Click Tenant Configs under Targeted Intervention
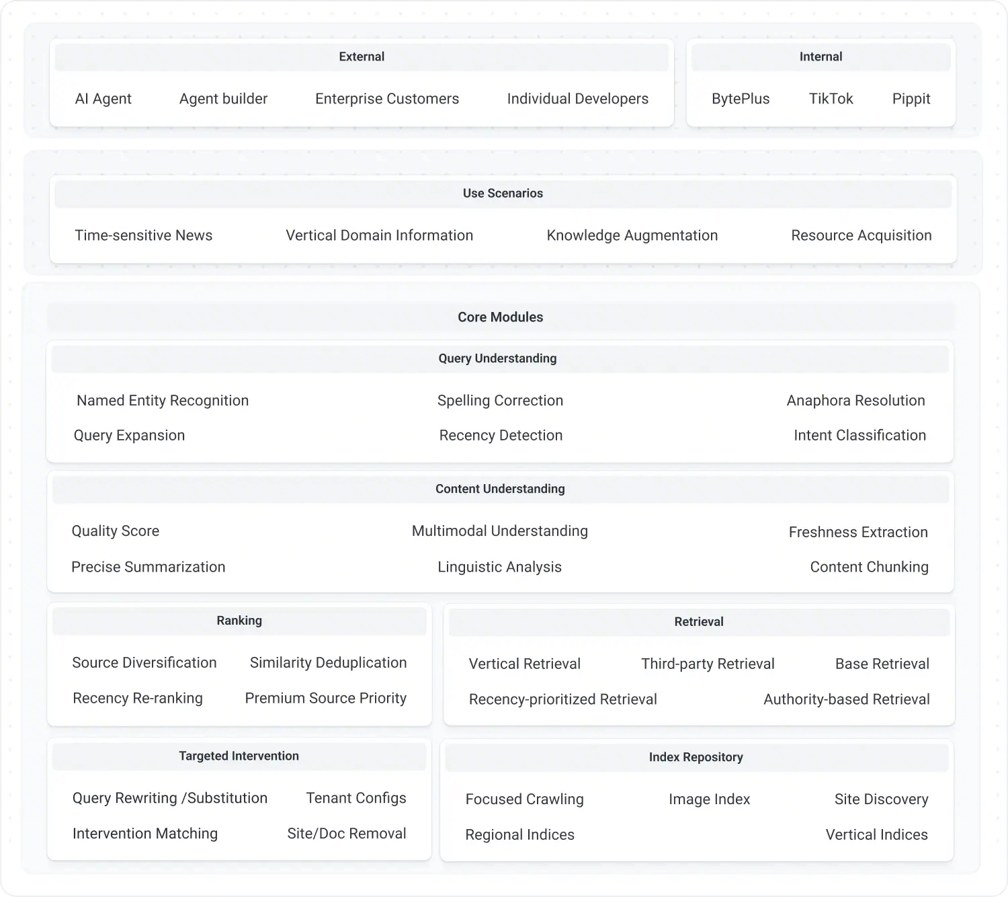 [x=356, y=798]
